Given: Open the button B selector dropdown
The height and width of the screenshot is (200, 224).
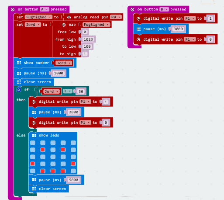Looking at the screenshot, I should [164, 9].
